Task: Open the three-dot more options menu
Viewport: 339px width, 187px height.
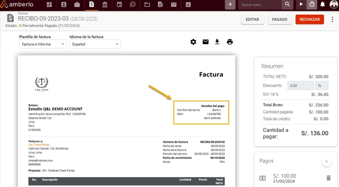Action: tap(332, 19)
